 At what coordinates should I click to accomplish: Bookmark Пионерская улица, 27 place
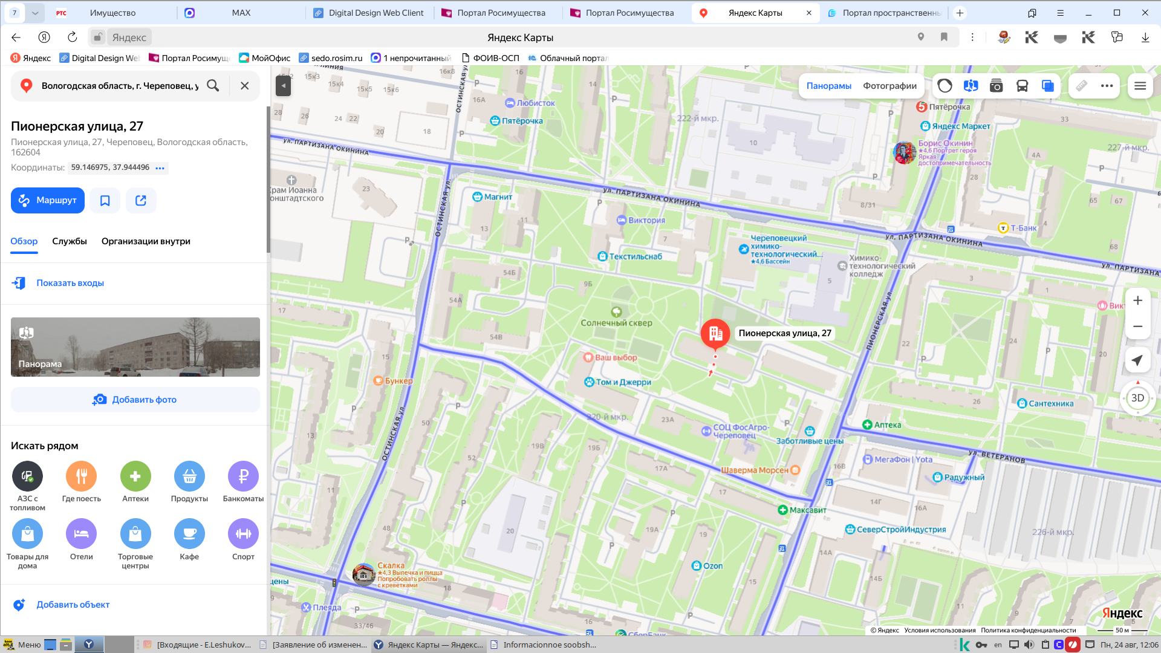click(x=105, y=200)
